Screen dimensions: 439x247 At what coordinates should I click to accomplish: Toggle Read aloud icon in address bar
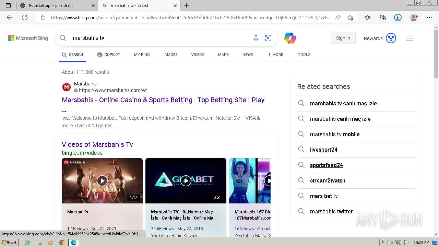(338, 17)
